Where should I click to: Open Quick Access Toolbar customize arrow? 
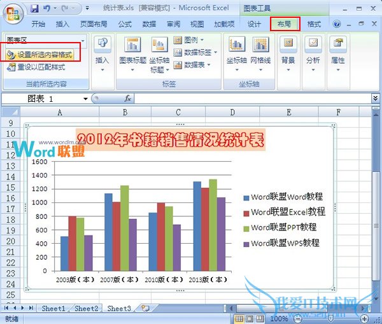click(87, 8)
